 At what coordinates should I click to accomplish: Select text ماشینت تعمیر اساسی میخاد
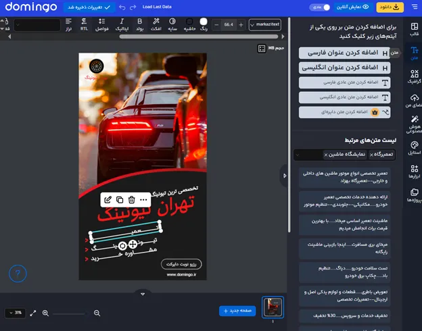pyautogui.click(x=344, y=224)
